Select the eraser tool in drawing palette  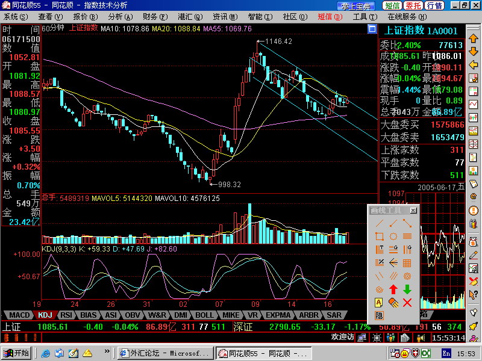(x=393, y=303)
